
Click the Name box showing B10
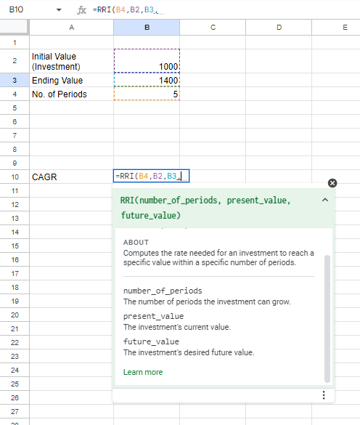[x=16, y=9]
